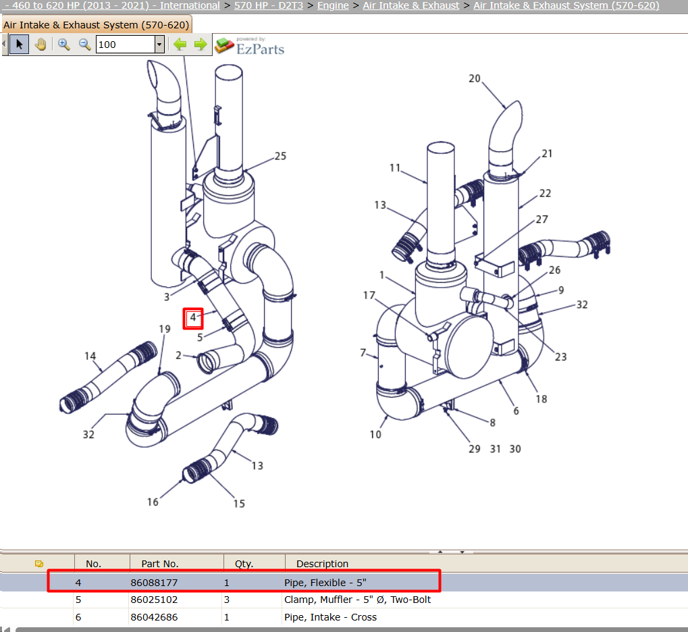Image resolution: width=688 pixels, height=632 pixels.
Task: Click callout number 26 in diagram
Action: 554,270
